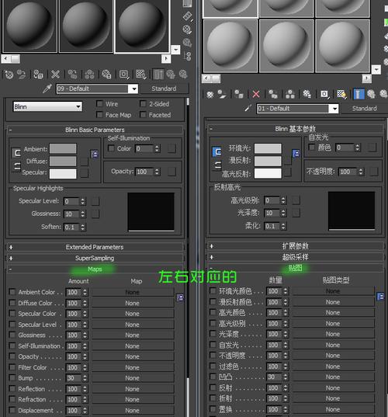The image size is (388, 417).
Task: Select the highlighted third sample sphere slot
Action: point(142,26)
